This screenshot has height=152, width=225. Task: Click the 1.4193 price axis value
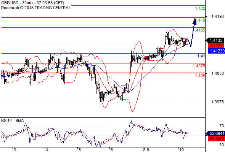pyautogui.click(x=217, y=16)
